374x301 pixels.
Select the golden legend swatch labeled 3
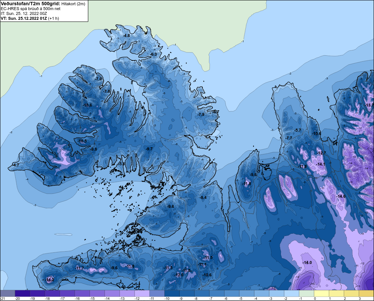[x=366, y=293]
